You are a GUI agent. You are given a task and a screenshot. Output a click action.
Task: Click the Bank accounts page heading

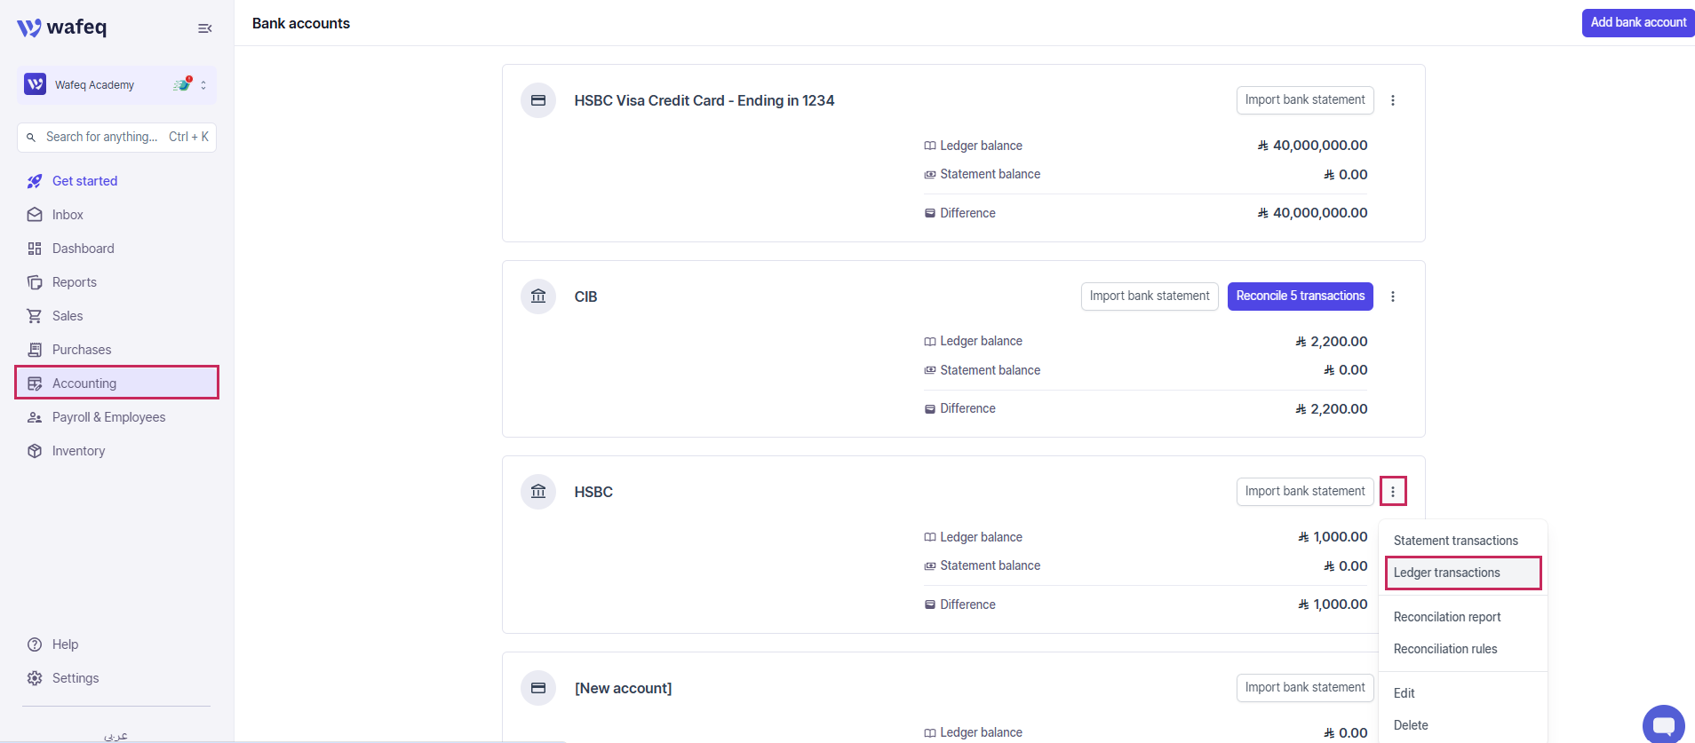pos(301,23)
